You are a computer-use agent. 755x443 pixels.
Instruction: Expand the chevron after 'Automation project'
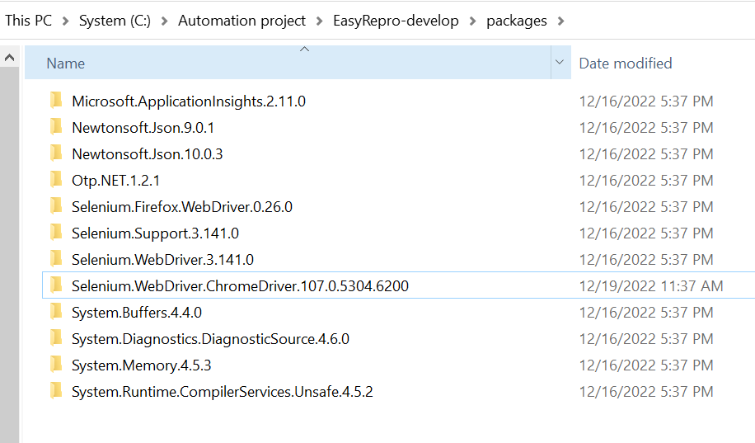click(319, 21)
